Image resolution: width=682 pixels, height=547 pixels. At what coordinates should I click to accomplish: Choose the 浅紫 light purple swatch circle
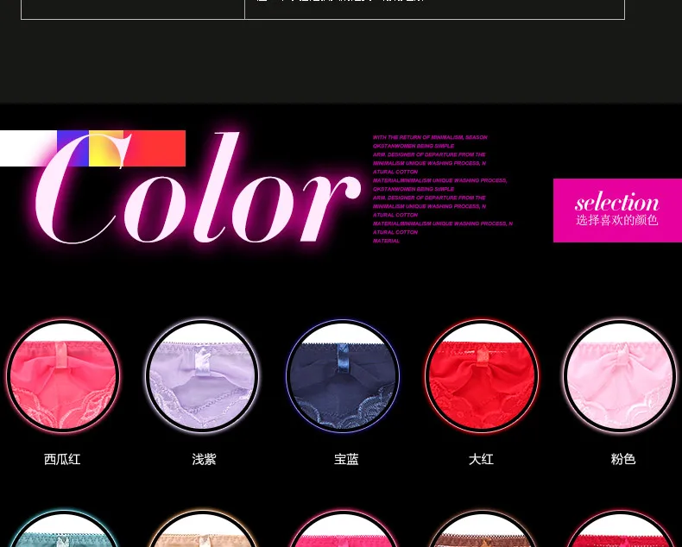point(203,375)
